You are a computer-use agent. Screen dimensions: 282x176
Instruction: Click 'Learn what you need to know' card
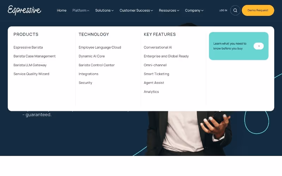(x=239, y=46)
